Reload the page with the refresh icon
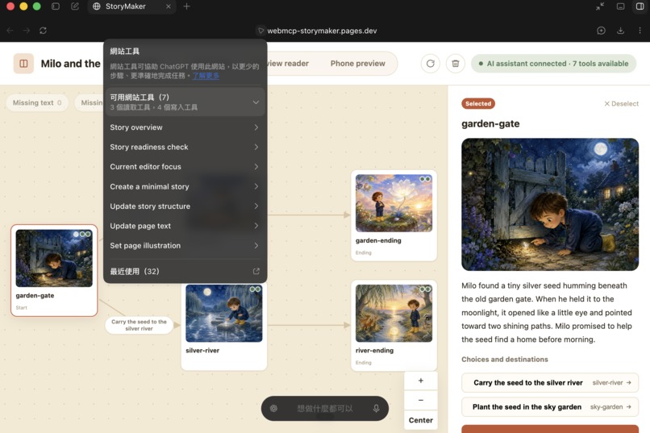This screenshot has height=433, width=650. pos(43,31)
